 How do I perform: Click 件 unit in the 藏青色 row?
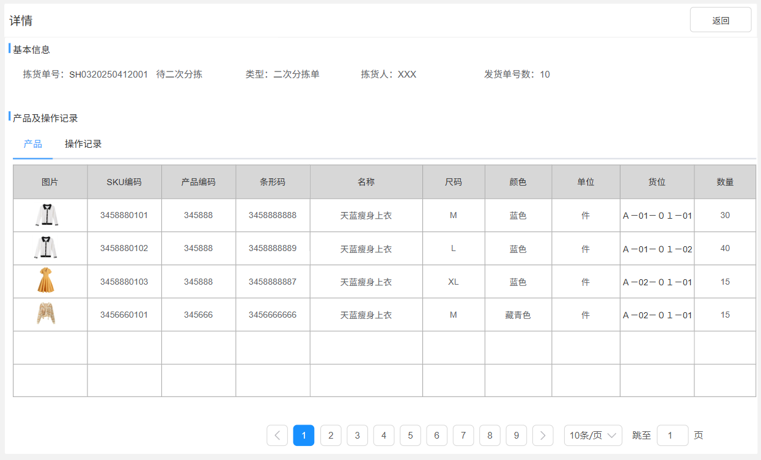pyautogui.click(x=586, y=315)
